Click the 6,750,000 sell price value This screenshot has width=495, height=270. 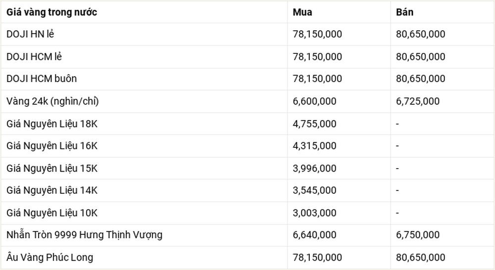[x=418, y=235]
